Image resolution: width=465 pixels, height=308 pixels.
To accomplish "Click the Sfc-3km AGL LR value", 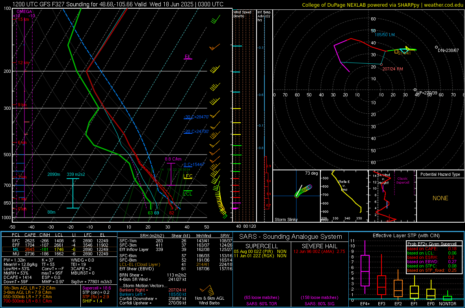I will (x=30, y=288).
